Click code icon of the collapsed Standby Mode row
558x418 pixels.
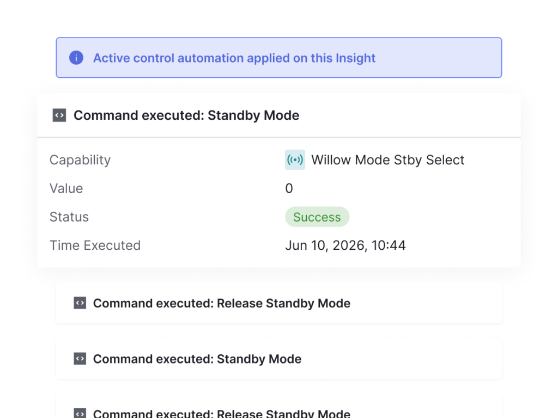click(x=80, y=359)
